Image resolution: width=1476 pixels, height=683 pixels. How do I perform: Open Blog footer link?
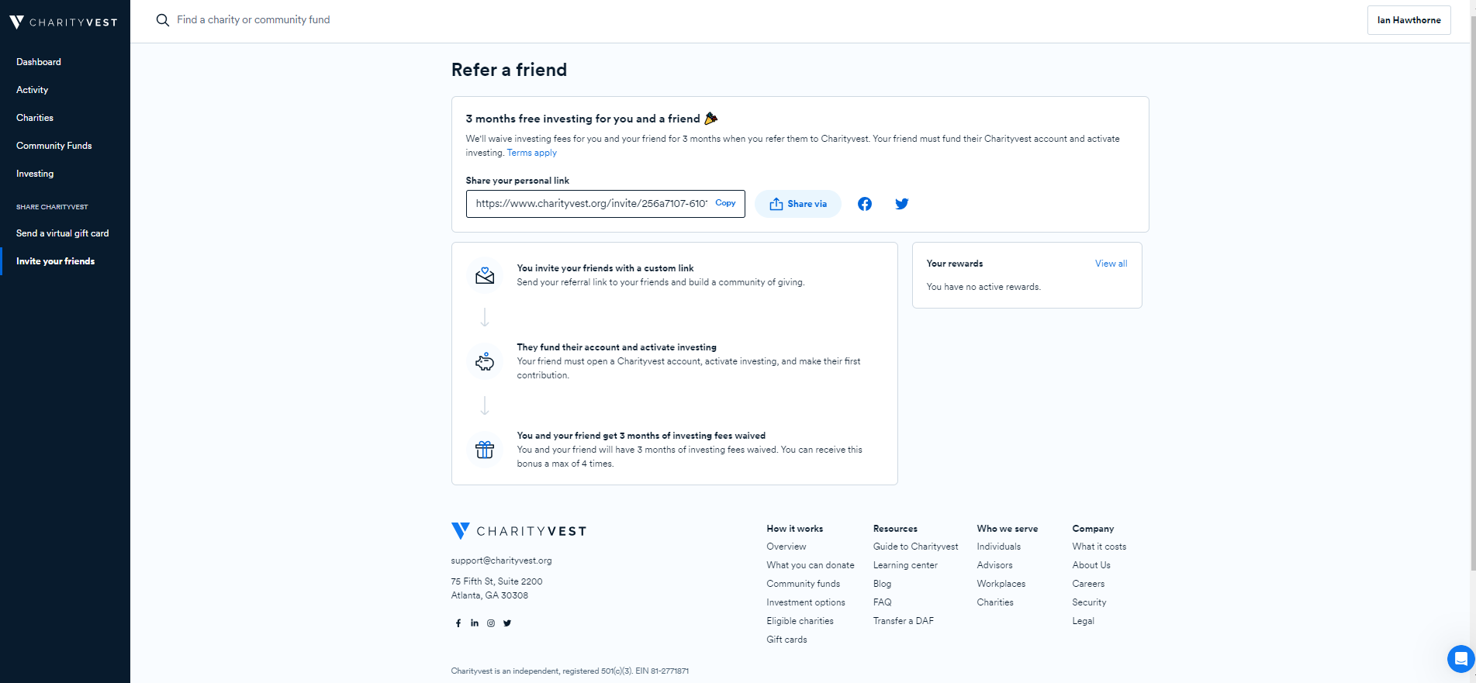coord(883,584)
